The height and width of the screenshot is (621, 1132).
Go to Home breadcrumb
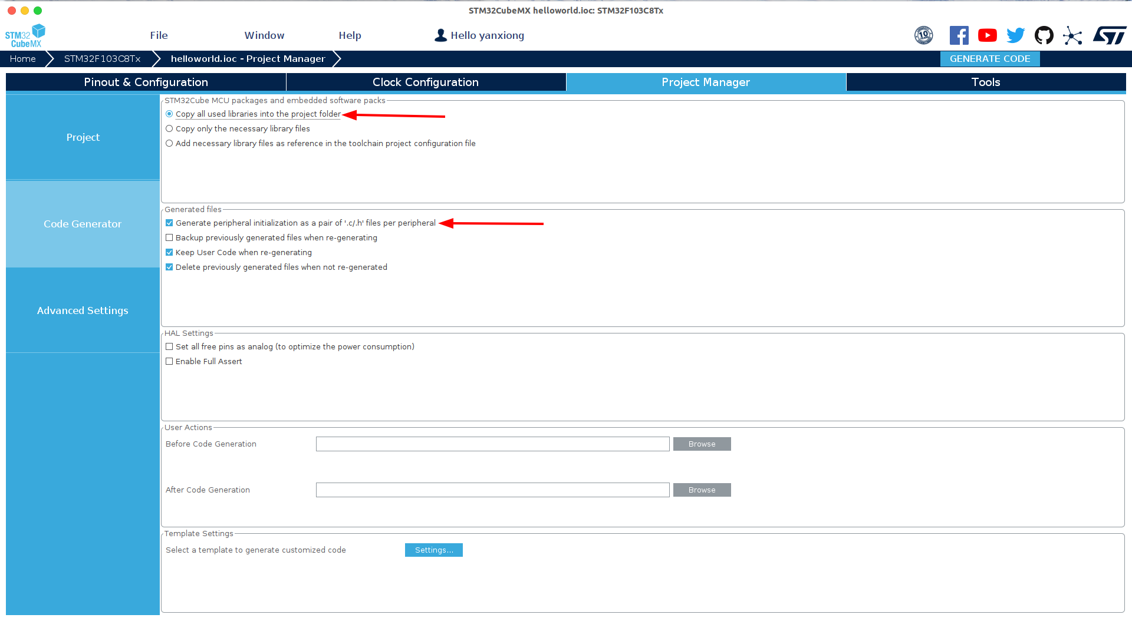22,59
